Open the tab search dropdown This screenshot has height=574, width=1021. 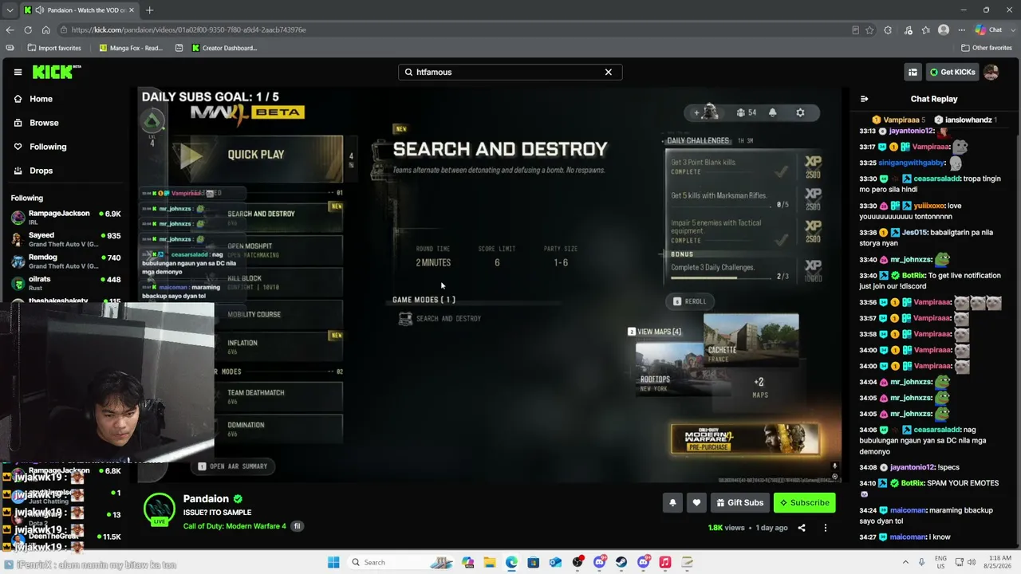(10, 10)
